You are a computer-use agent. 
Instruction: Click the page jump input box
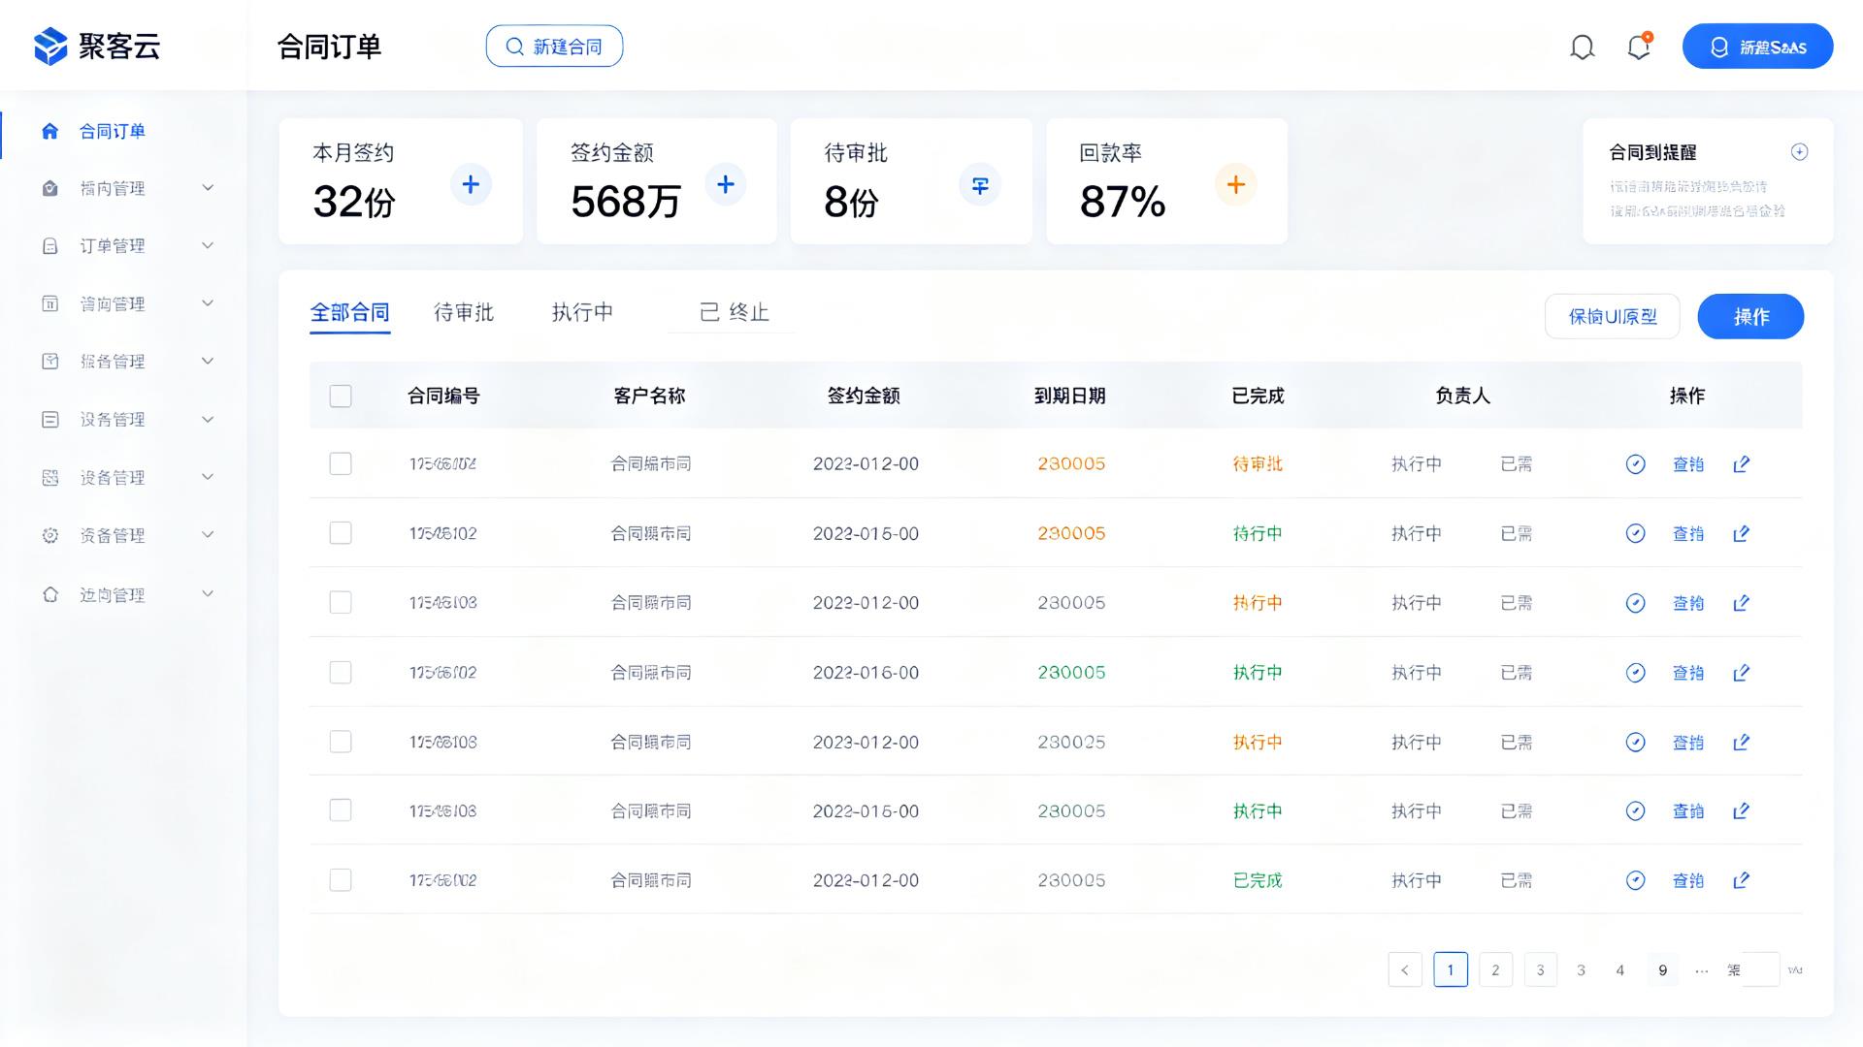pos(1761,969)
